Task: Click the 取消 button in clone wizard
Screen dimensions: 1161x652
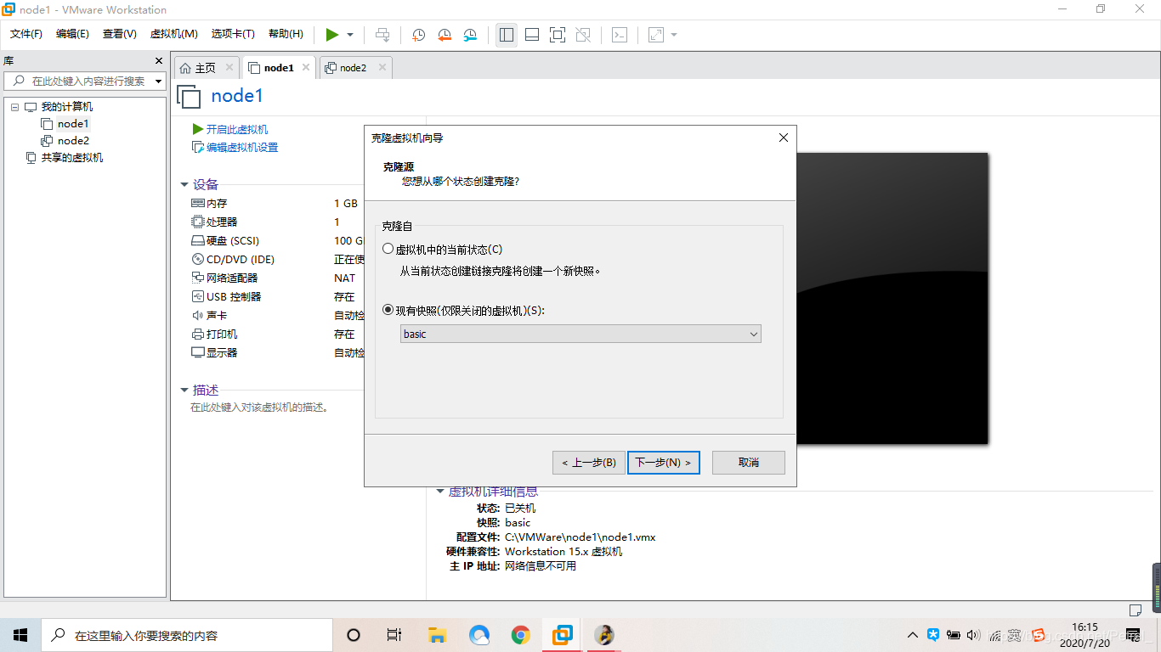Action: pos(749,463)
